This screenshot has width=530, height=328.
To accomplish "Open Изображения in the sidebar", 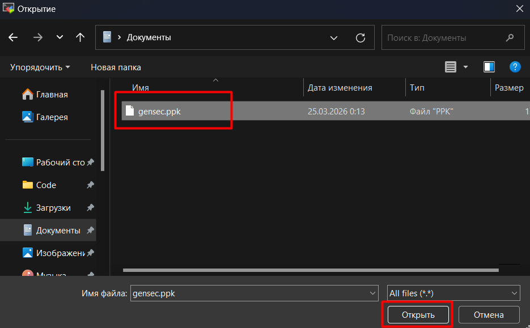I will [53, 253].
